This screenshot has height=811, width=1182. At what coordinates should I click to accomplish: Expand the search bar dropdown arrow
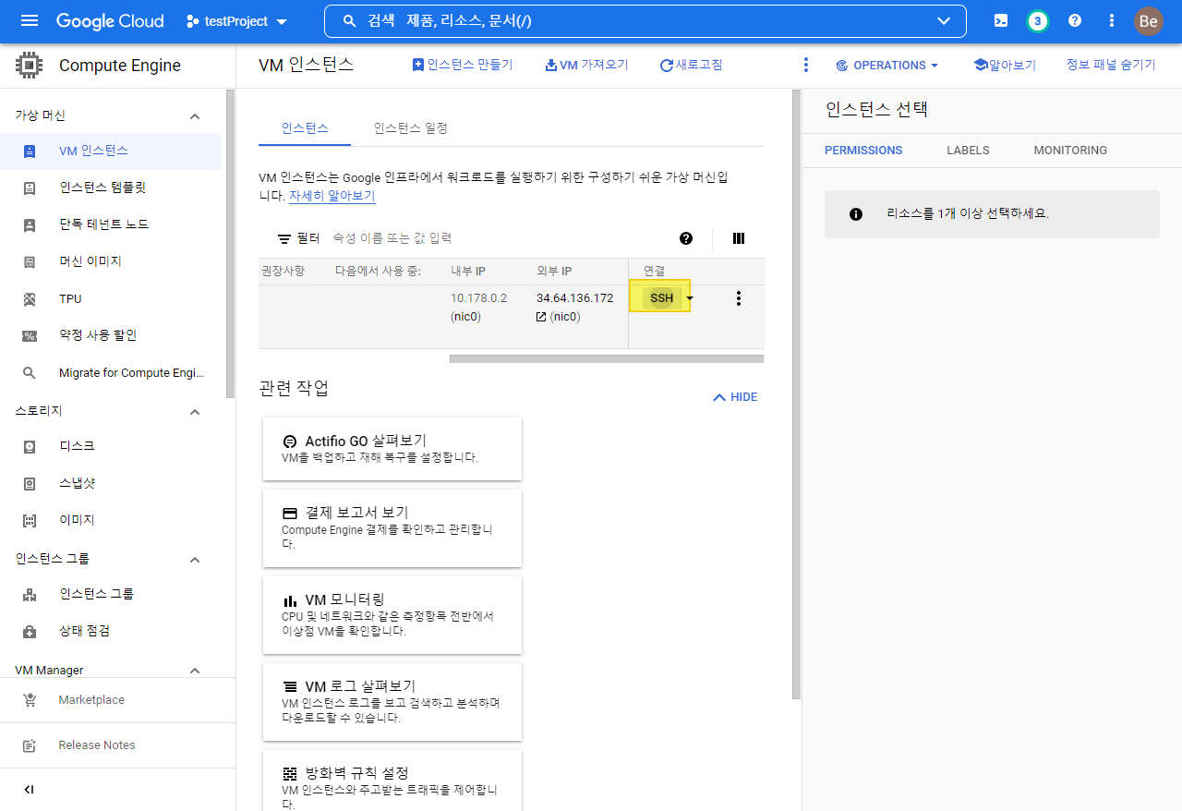point(944,21)
